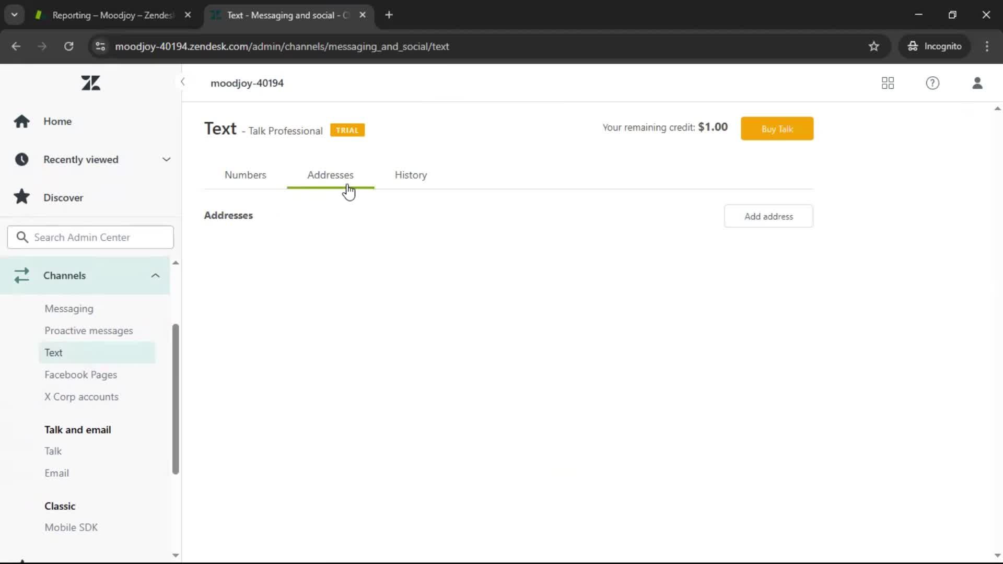Click the Home label in sidebar
This screenshot has height=564, width=1003.
pyautogui.click(x=57, y=121)
